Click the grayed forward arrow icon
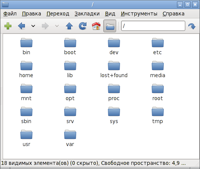 click(x=45, y=26)
